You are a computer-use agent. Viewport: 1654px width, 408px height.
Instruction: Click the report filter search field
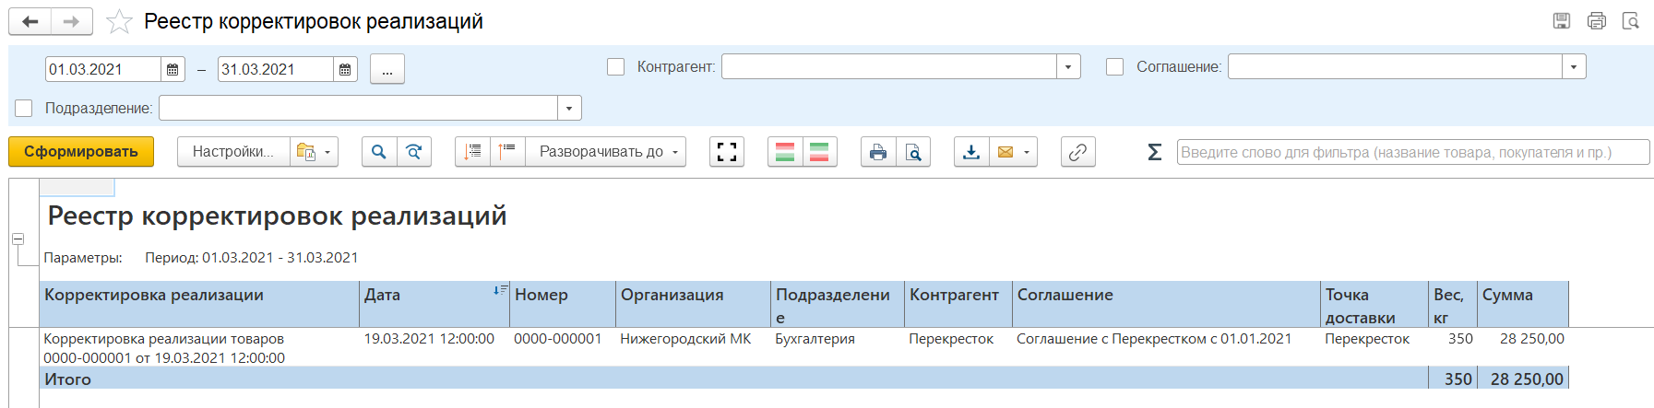tap(1412, 152)
